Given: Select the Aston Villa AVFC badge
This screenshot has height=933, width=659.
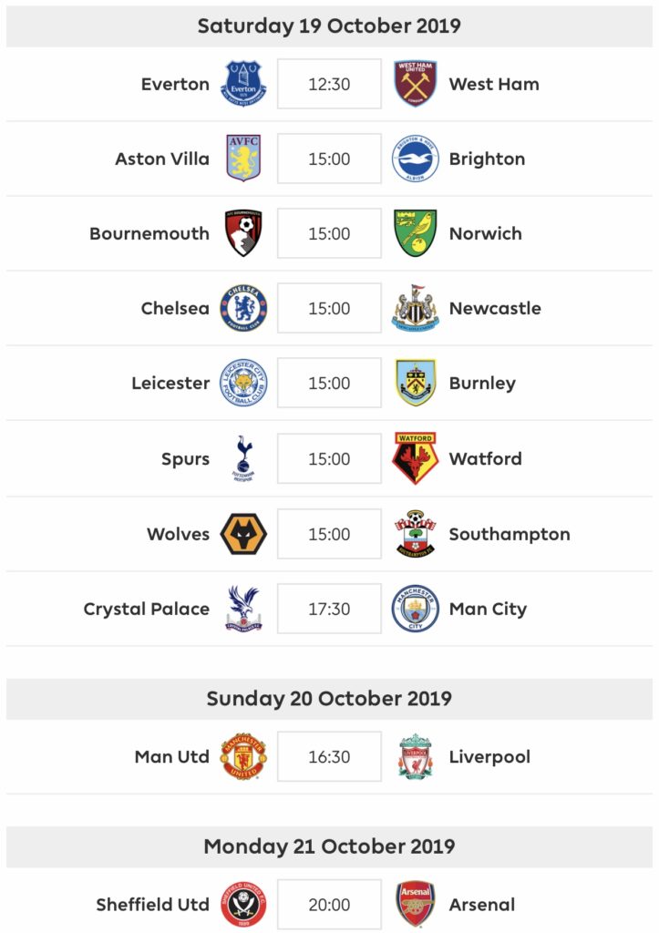Looking at the screenshot, I should click(243, 159).
